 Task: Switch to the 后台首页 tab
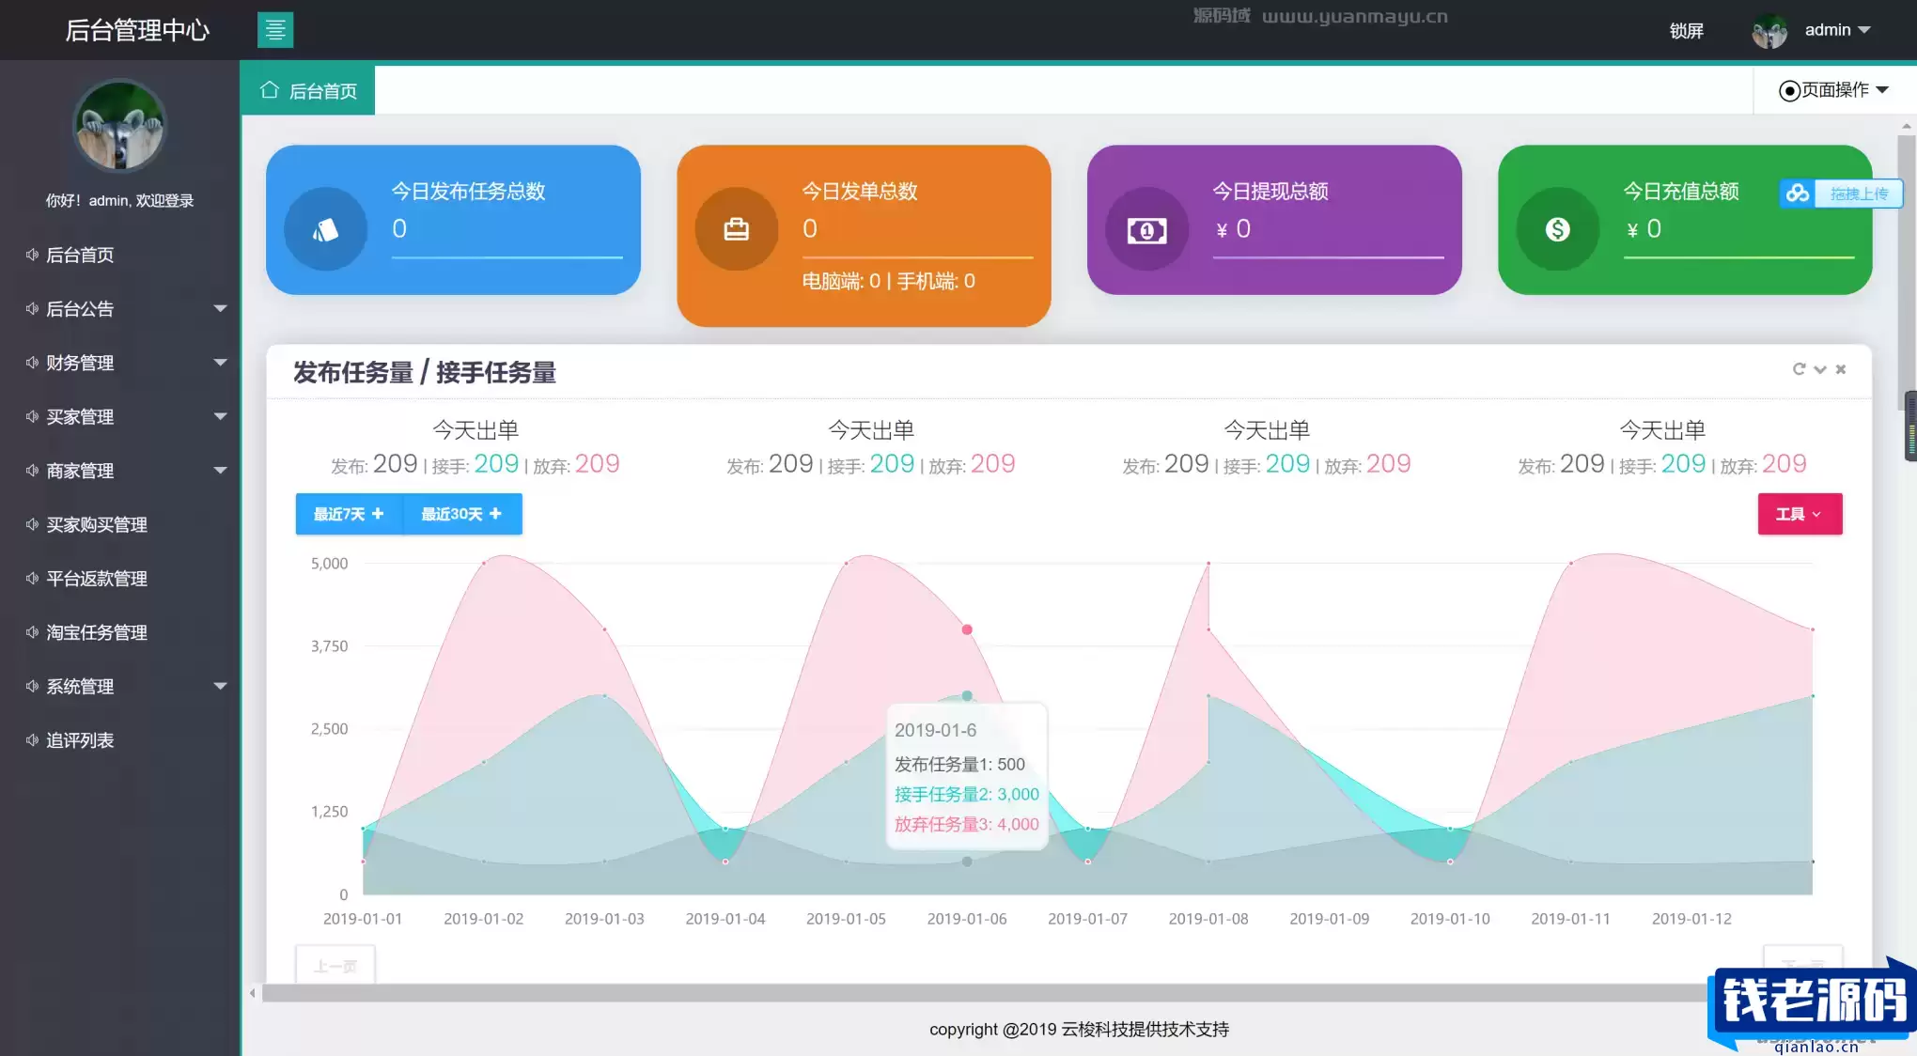tap(308, 90)
